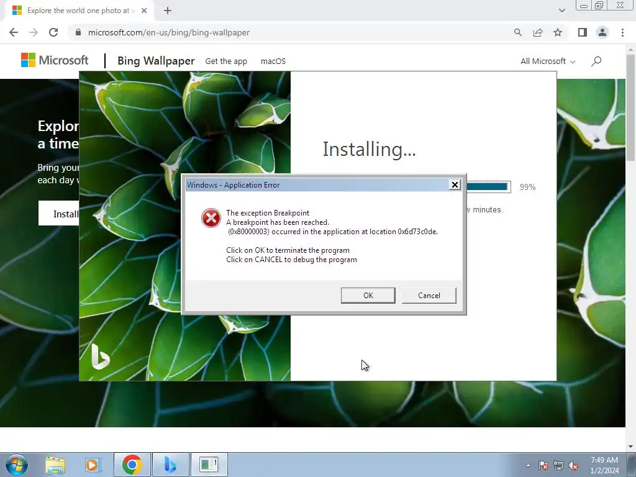Click the forward navigation arrow
This screenshot has height=477, width=636.
point(34,32)
